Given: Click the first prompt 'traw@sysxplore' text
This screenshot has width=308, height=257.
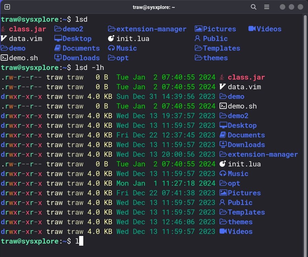Looking at the screenshot, I should (30, 19).
